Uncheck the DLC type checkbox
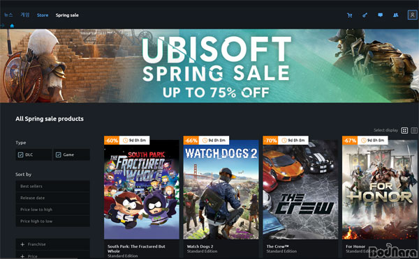The image size is (419, 259). pos(20,155)
